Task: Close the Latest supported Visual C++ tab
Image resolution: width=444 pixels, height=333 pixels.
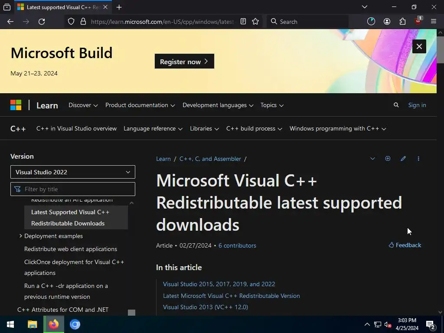Action: point(105,7)
